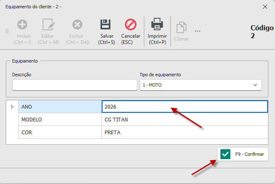This screenshot has width=275, height=184.
Task: Click the Salvar (Ctrl+S) label
Action: [x=106, y=39]
